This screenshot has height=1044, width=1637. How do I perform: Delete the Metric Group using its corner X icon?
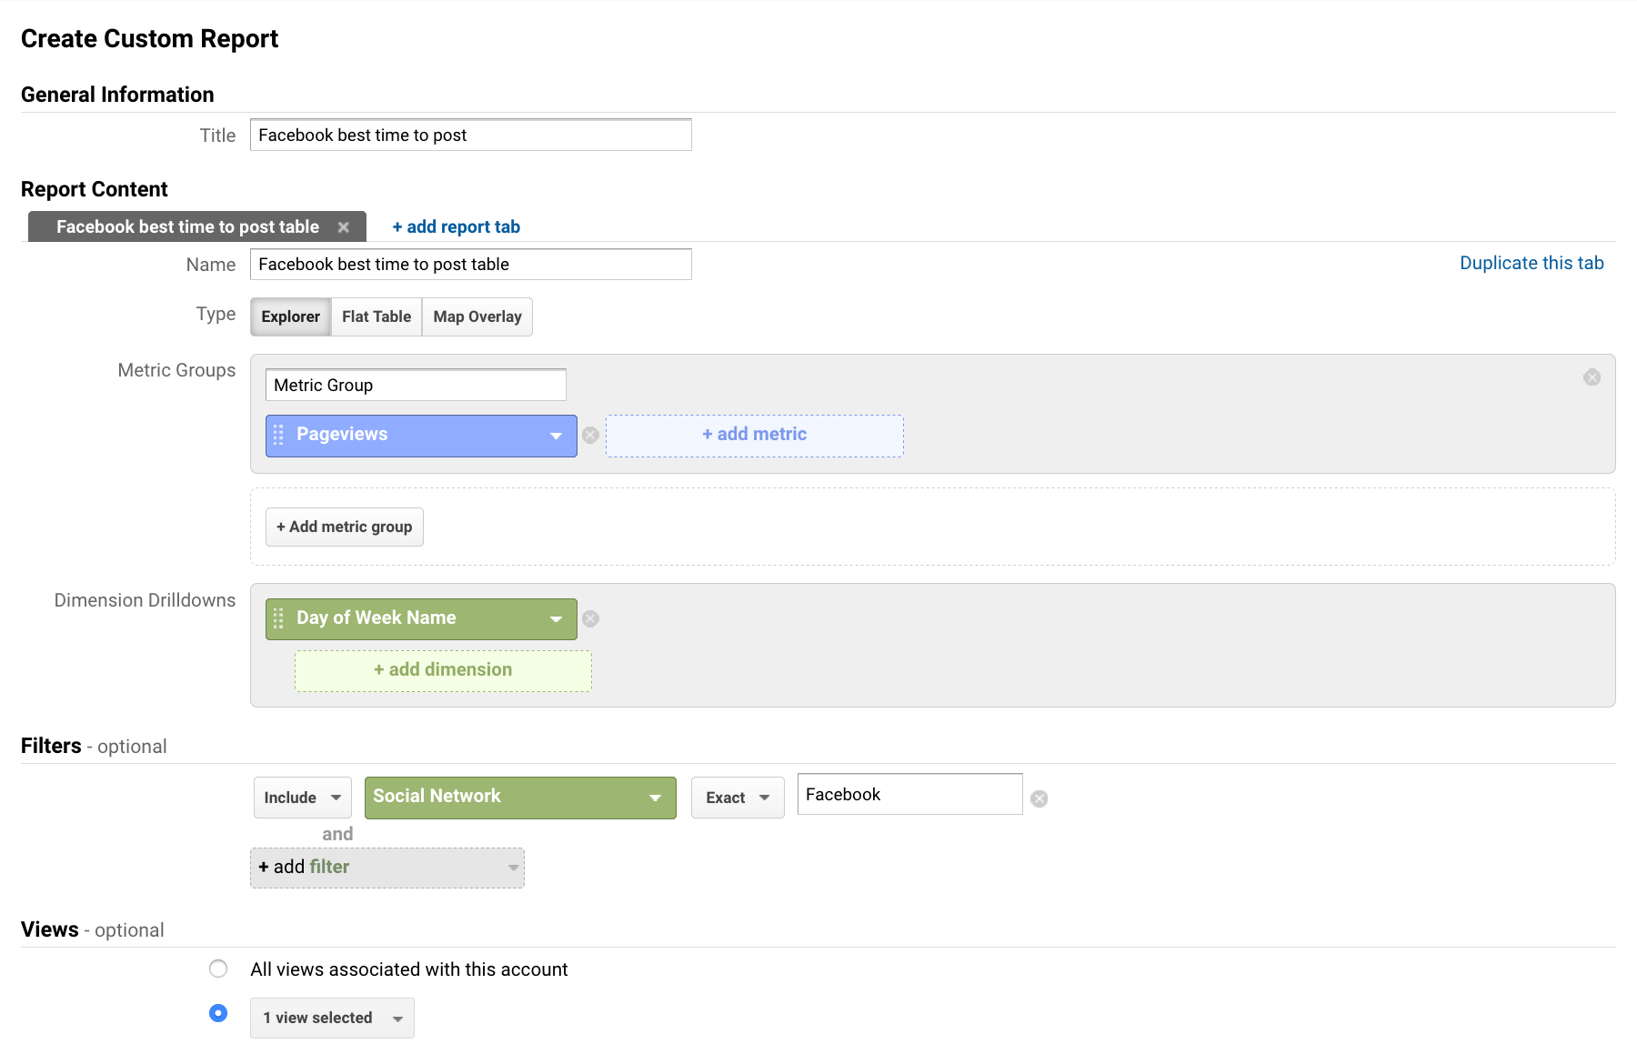[x=1592, y=377]
